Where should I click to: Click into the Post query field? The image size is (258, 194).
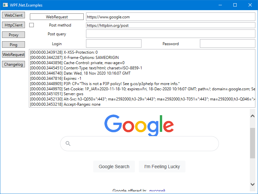tap(170, 34)
